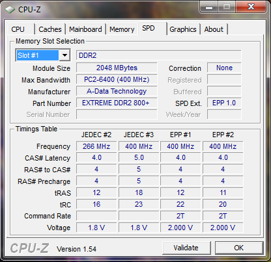
Task: Click JEDEC #3 frequency 400 MHz cell
Action: [139, 146]
